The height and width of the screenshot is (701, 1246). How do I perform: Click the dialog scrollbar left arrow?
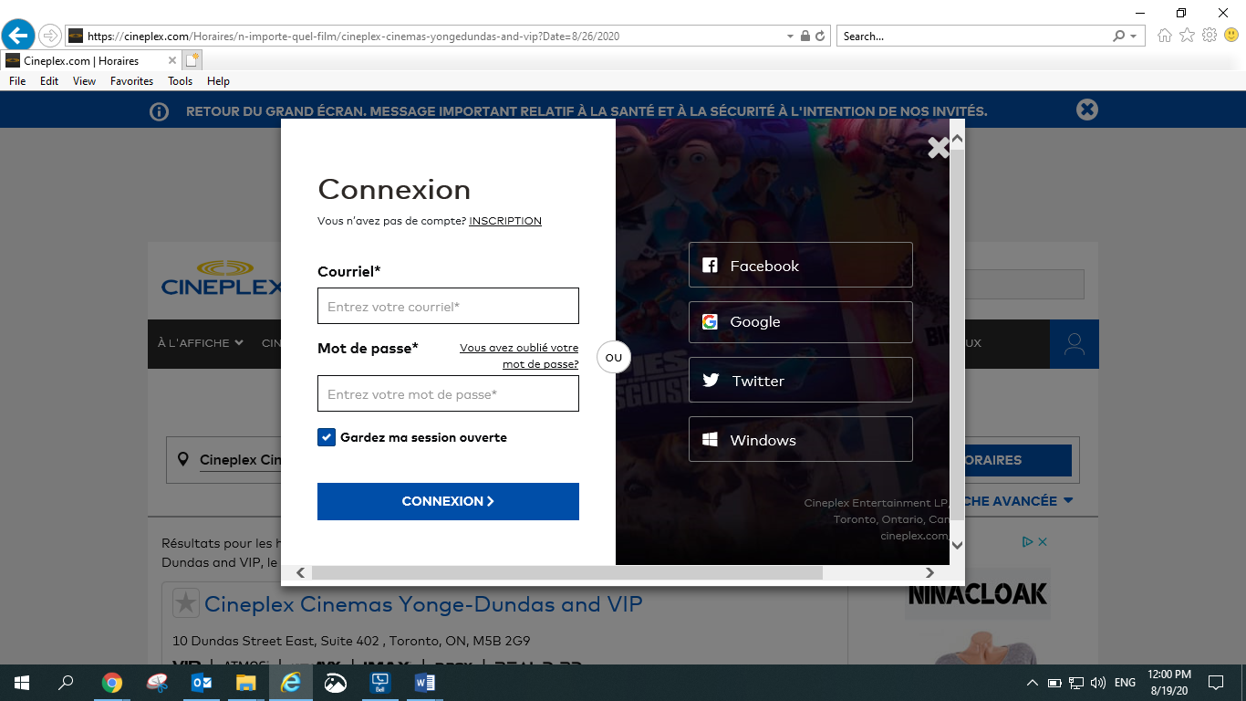pos(300,572)
